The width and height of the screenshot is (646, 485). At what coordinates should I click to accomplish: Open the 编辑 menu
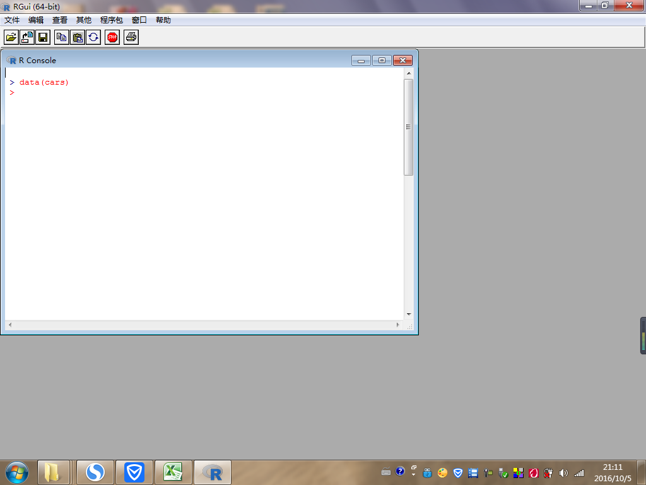tap(36, 20)
